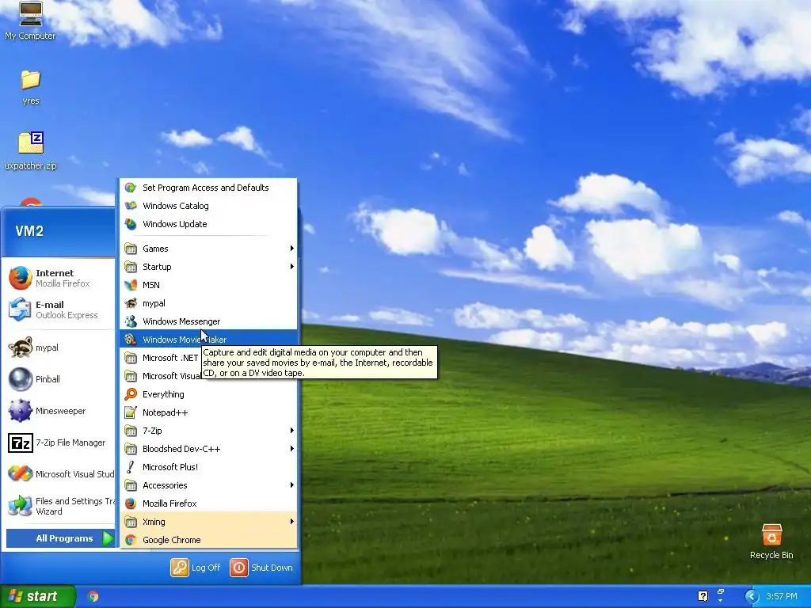Click the MSN butterfly icon
Screen dimensions: 811x608
tap(131, 285)
